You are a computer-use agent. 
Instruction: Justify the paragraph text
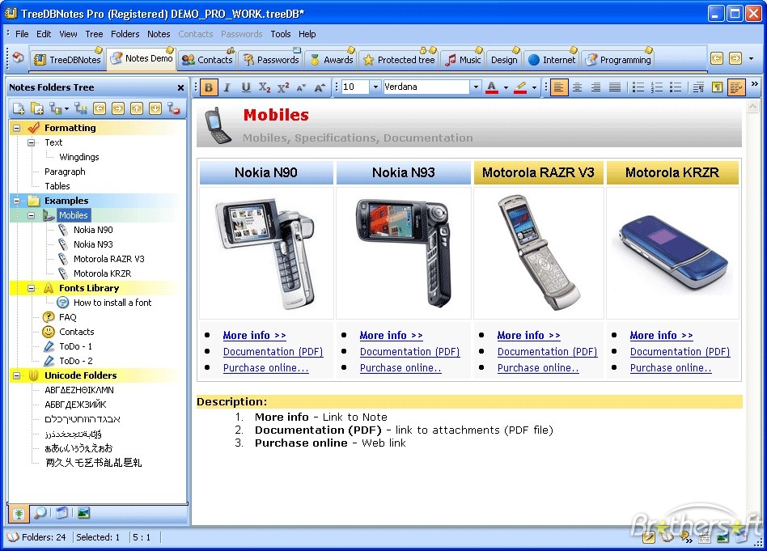[614, 87]
